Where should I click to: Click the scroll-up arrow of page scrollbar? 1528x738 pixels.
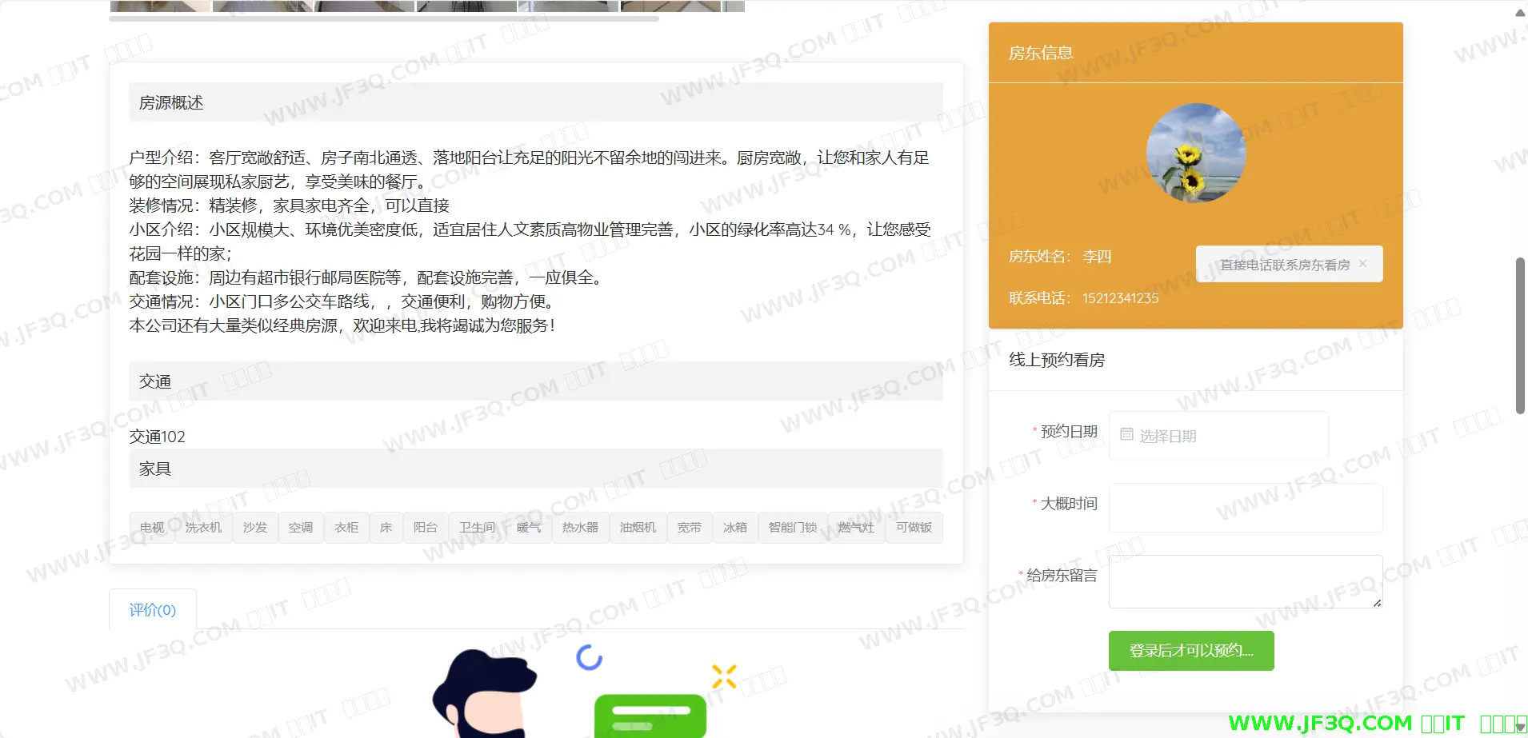(1520, 11)
